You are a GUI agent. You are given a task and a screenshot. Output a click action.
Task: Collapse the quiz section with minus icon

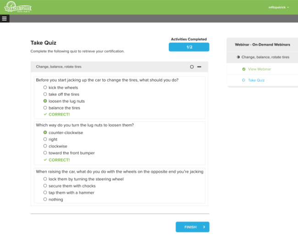199,67
